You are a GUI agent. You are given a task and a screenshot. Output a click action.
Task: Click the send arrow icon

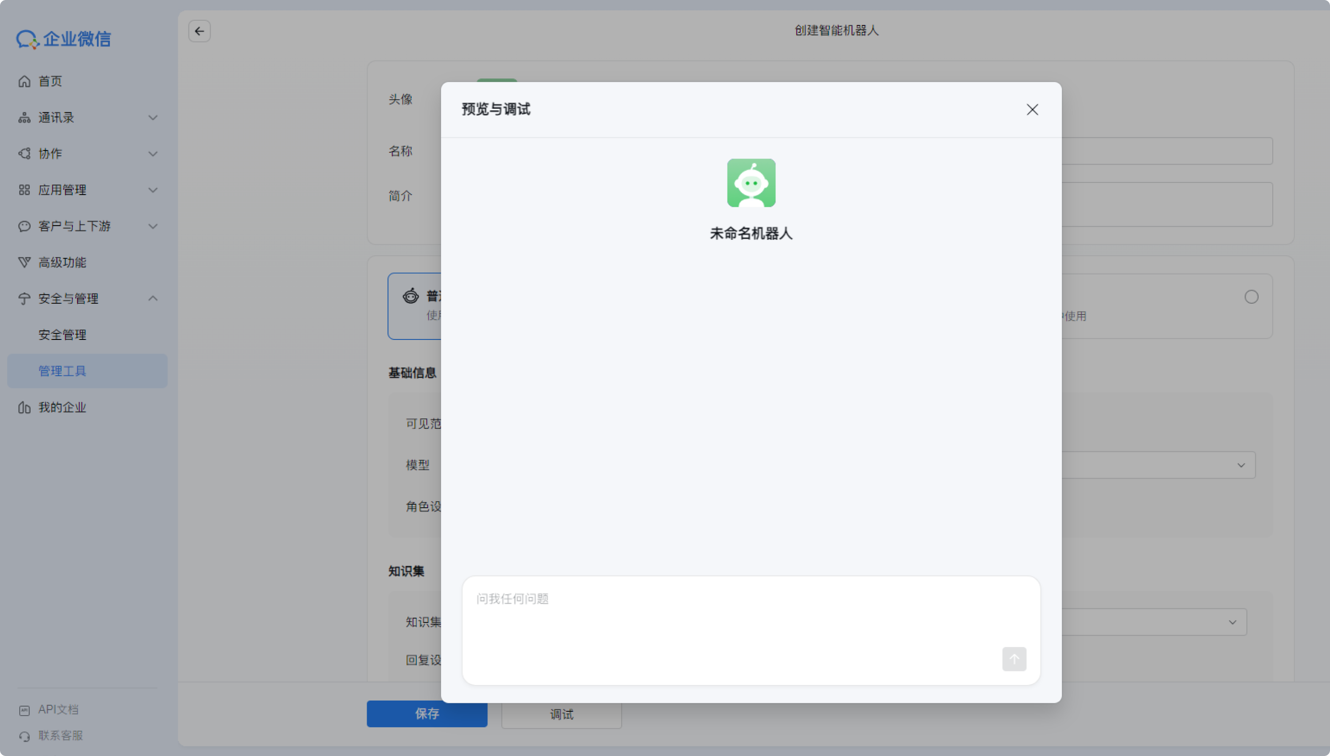tap(1014, 659)
